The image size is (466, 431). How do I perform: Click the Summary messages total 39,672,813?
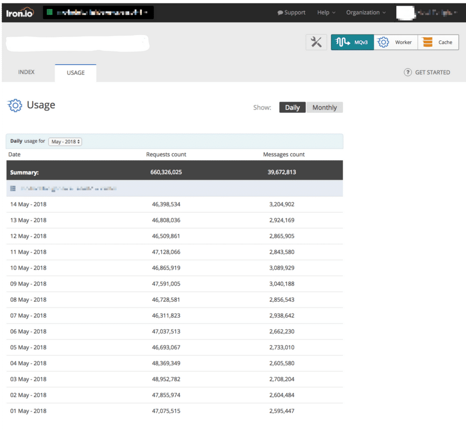[282, 172]
